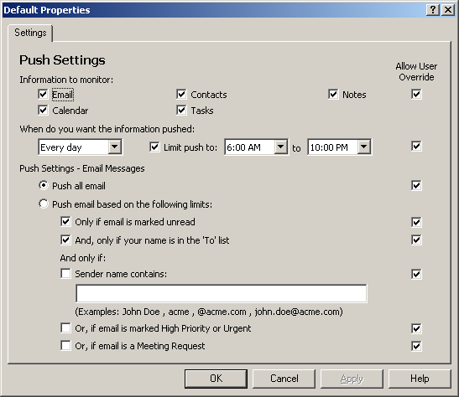Click the title bar question mark help icon
This screenshot has height=397, width=459.
tap(433, 10)
